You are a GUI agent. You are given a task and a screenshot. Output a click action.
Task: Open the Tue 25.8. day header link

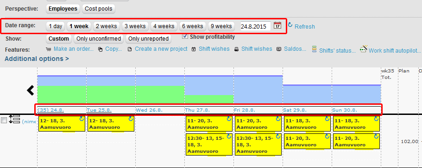(99, 110)
